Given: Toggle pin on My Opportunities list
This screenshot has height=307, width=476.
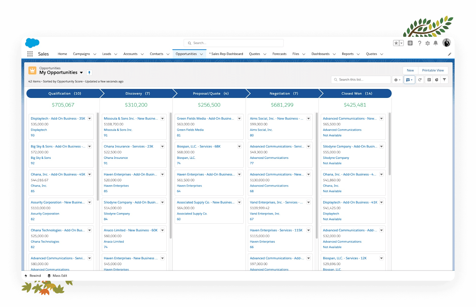Looking at the screenshot, I should coord(89,72).
